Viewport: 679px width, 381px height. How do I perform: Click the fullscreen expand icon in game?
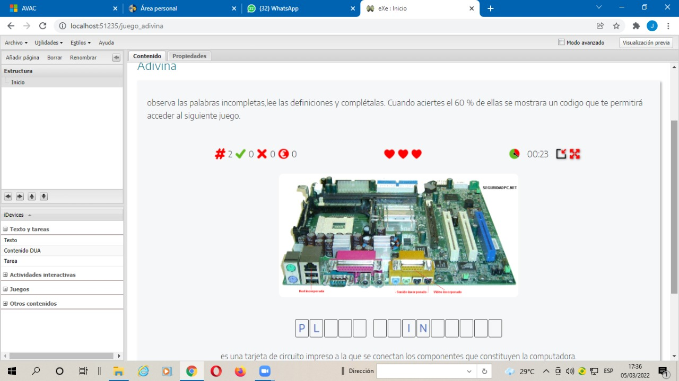tap(575, 154)
